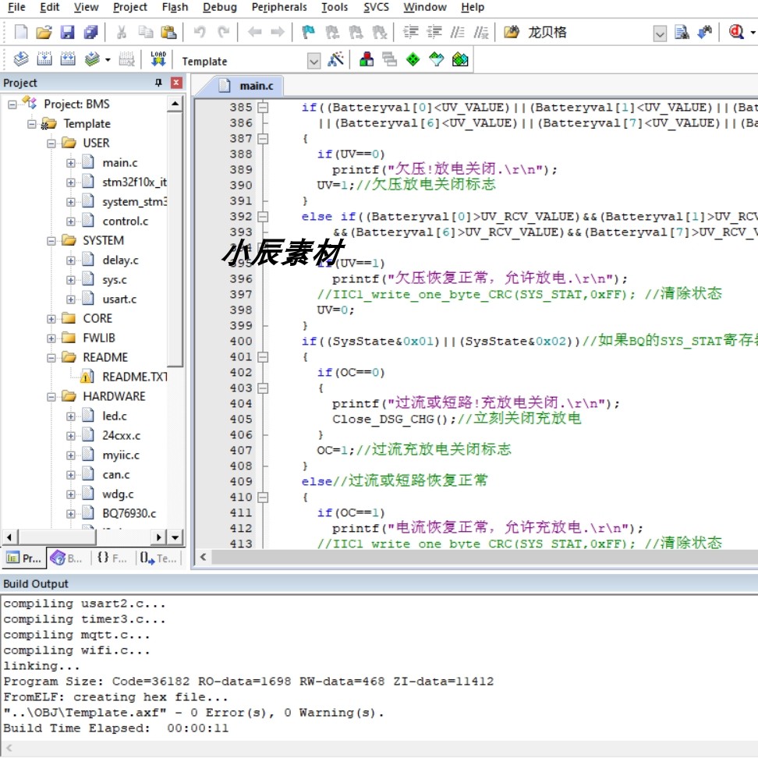The image size is (758, 758).
Task: Rebuild all target files
Action: click(x=69, y=59)
